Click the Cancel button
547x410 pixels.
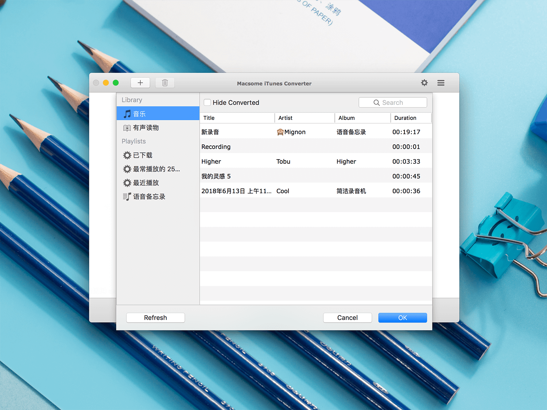click(347, 317)
